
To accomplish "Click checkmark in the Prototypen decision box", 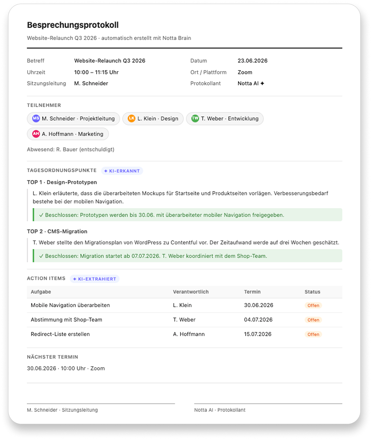I will [x=41, y=215].
